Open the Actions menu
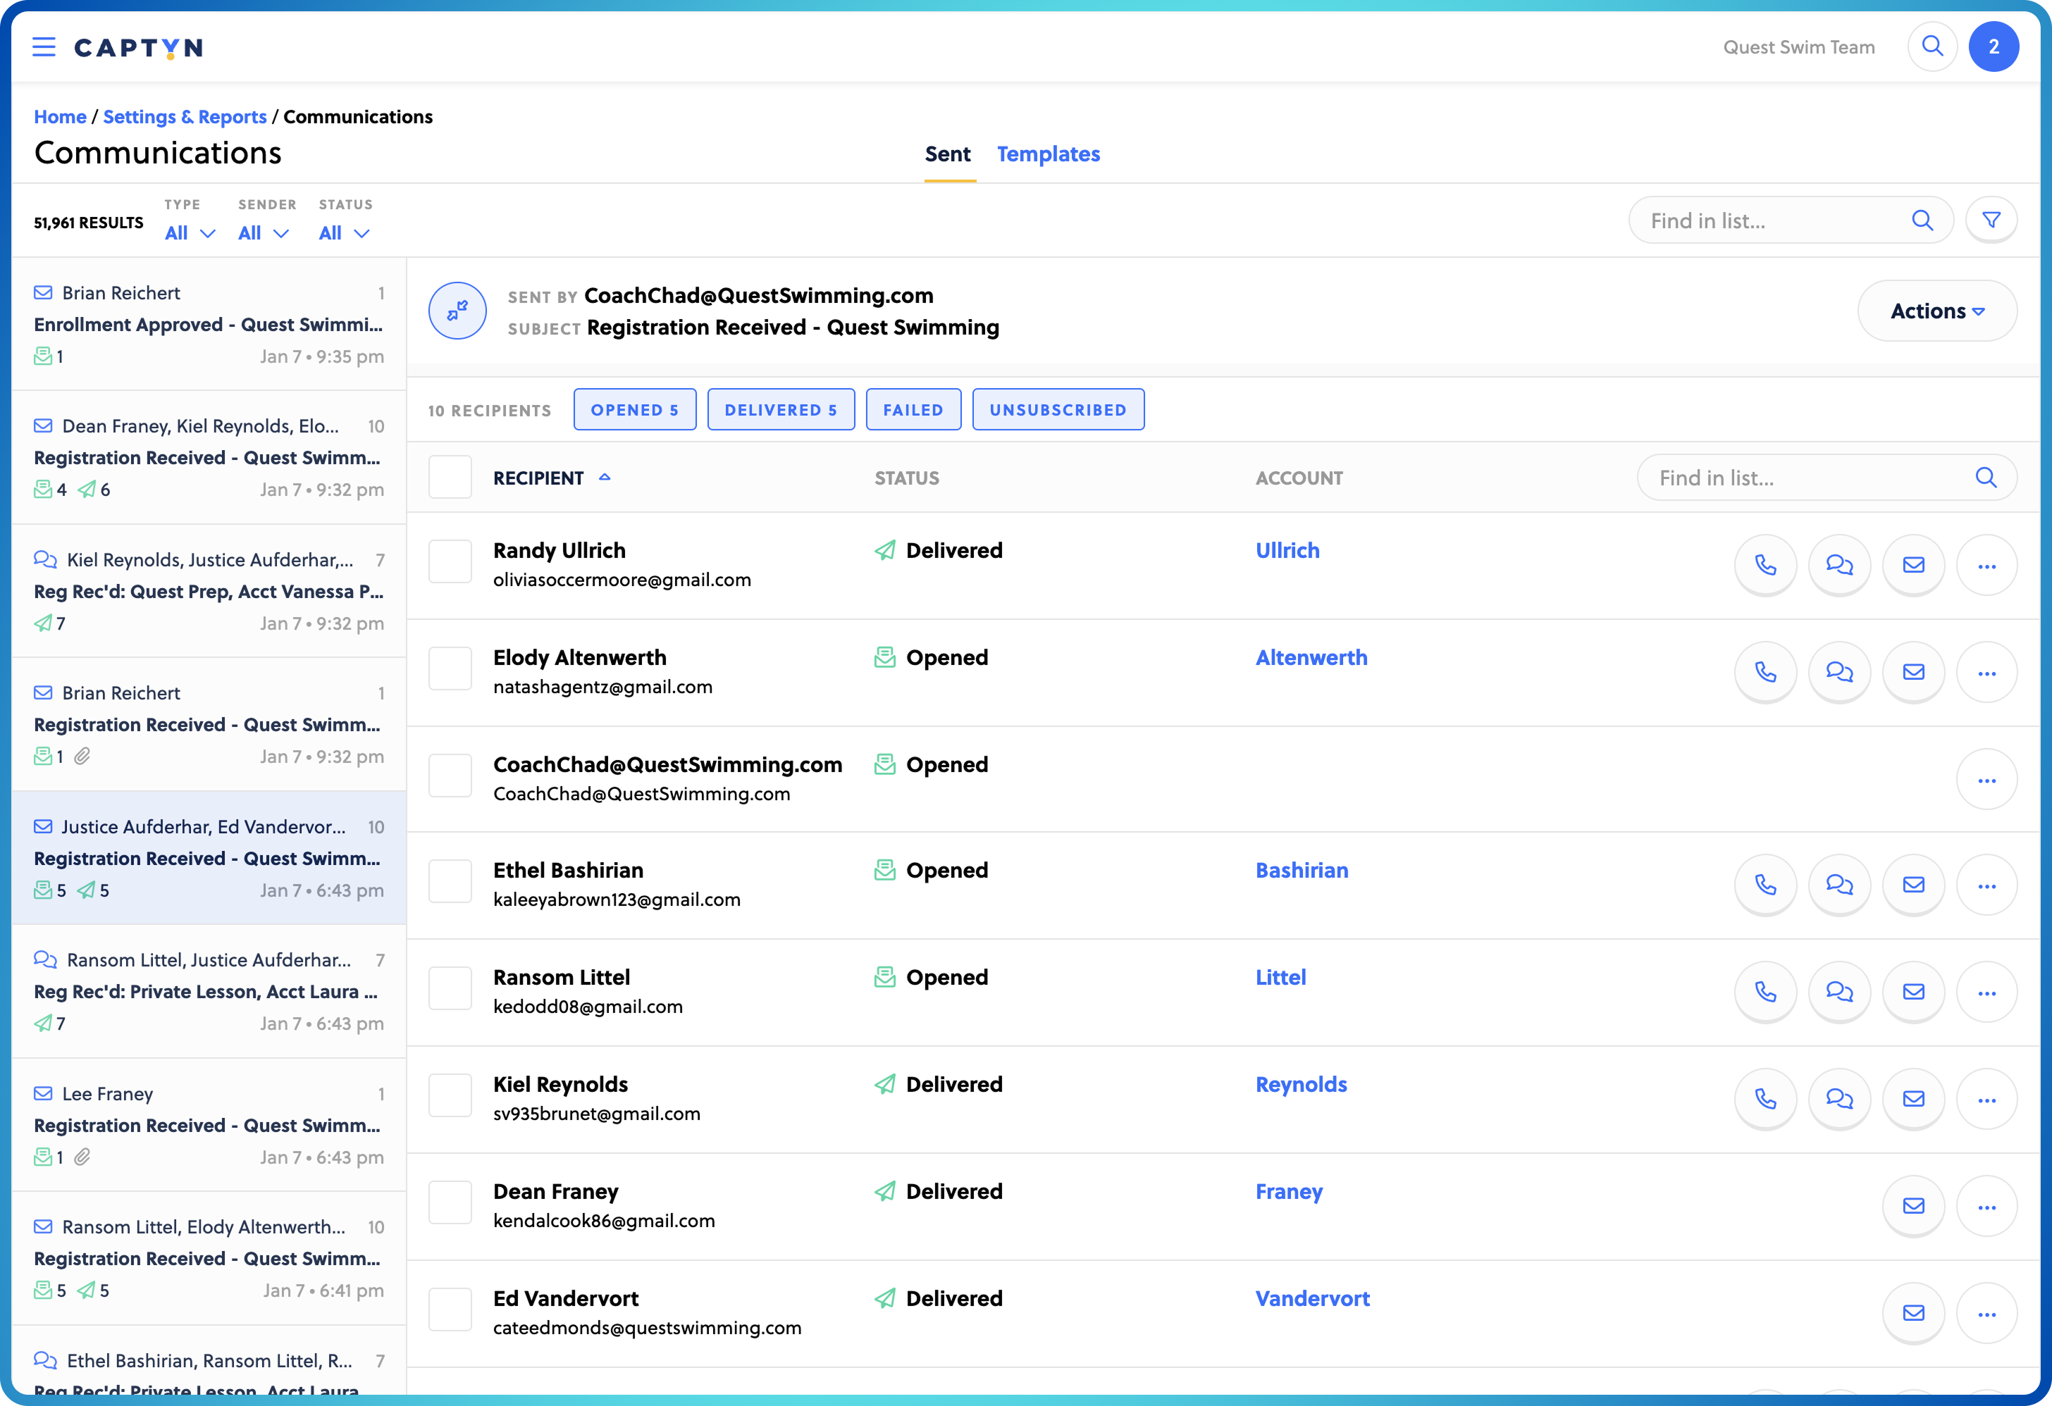 [x=1936, y=311]
